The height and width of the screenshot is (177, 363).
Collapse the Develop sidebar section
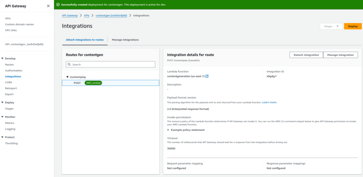2,59
